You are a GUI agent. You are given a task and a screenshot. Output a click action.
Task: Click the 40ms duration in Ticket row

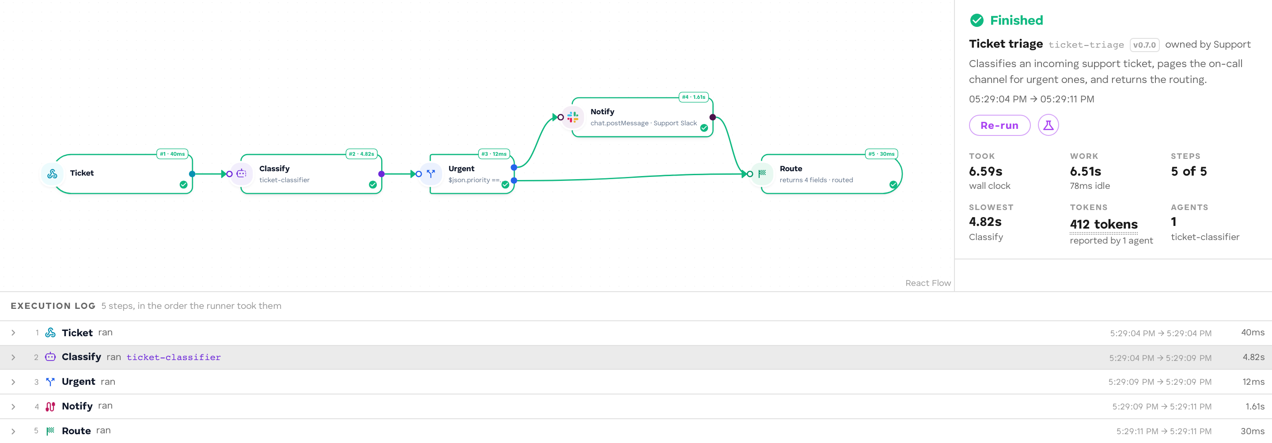click(1252, 333)
